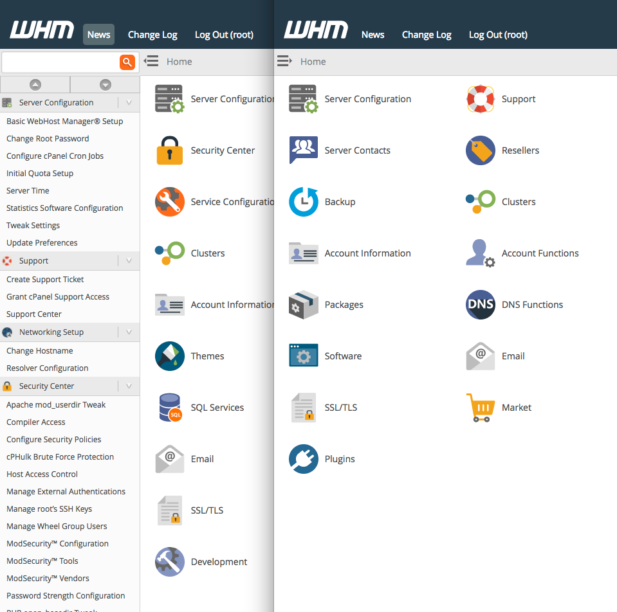The width and height of the screenshot is (617, 612).
Task: Open Host Access Control link
Action: point(42,474)
